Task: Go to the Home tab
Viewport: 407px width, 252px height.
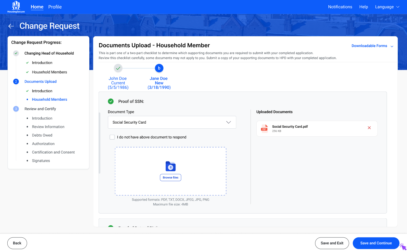Action: click(37, 7)
